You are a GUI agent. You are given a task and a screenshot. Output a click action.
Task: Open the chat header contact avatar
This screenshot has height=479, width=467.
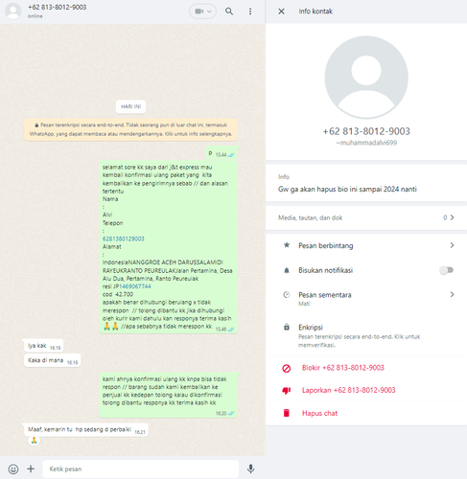coord(12,11)
